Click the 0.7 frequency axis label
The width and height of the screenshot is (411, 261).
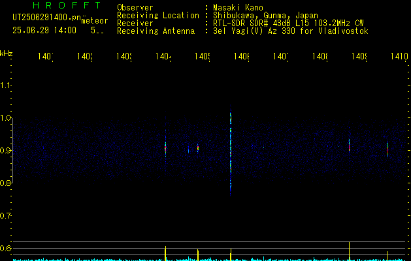(x=5, y=215)
